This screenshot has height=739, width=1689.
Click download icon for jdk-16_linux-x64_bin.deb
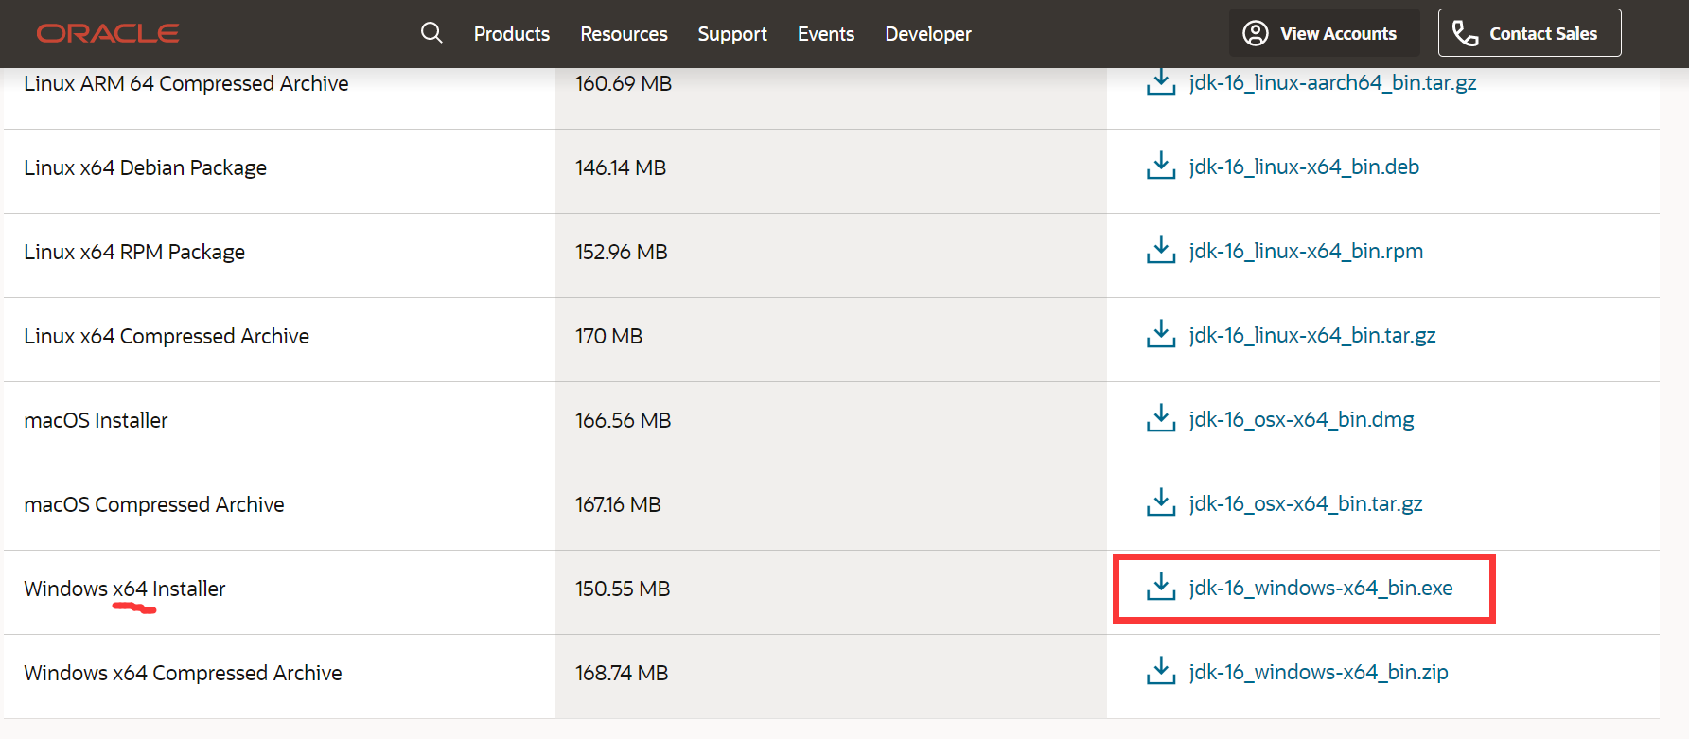click(x=1161, y=166)
